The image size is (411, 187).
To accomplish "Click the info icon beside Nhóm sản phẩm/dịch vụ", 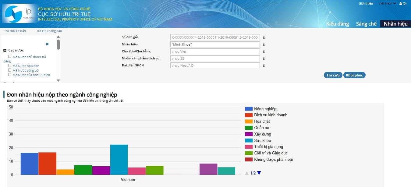I will (x=264, y=58).
